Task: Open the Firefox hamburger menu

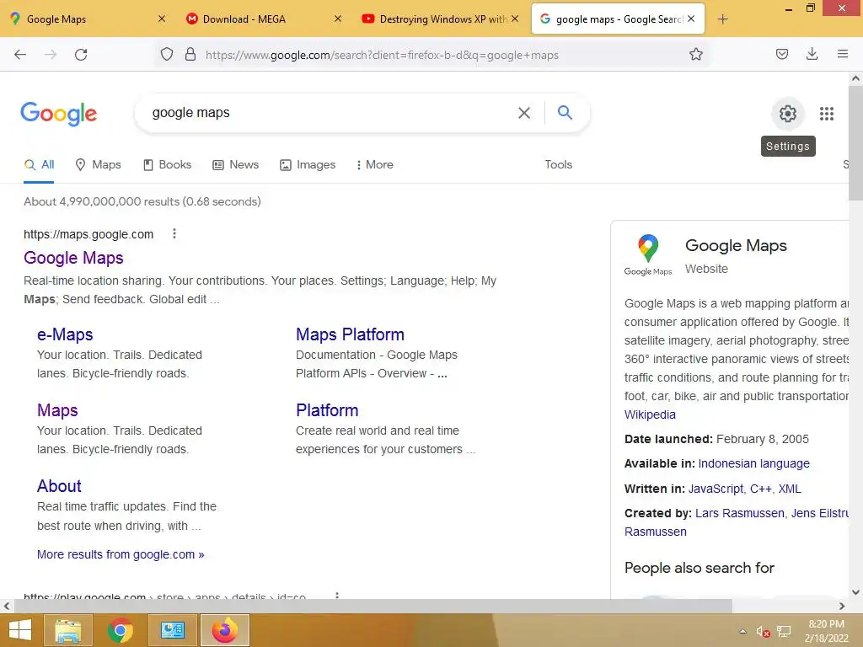Action: pos(842,54)
